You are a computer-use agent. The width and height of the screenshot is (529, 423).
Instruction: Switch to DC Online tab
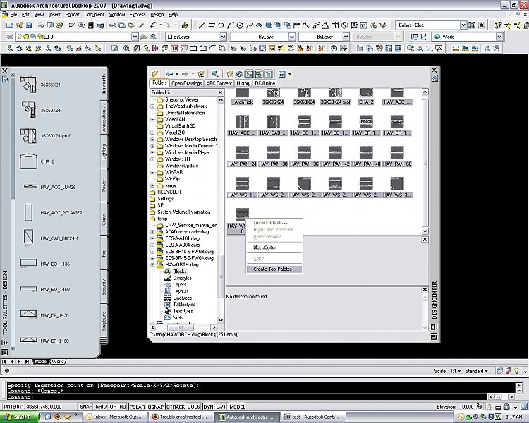coord(264,83)
